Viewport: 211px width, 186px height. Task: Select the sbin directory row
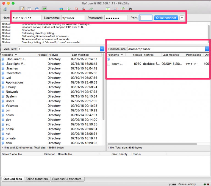pyautogui.click(x=52, y=143)
